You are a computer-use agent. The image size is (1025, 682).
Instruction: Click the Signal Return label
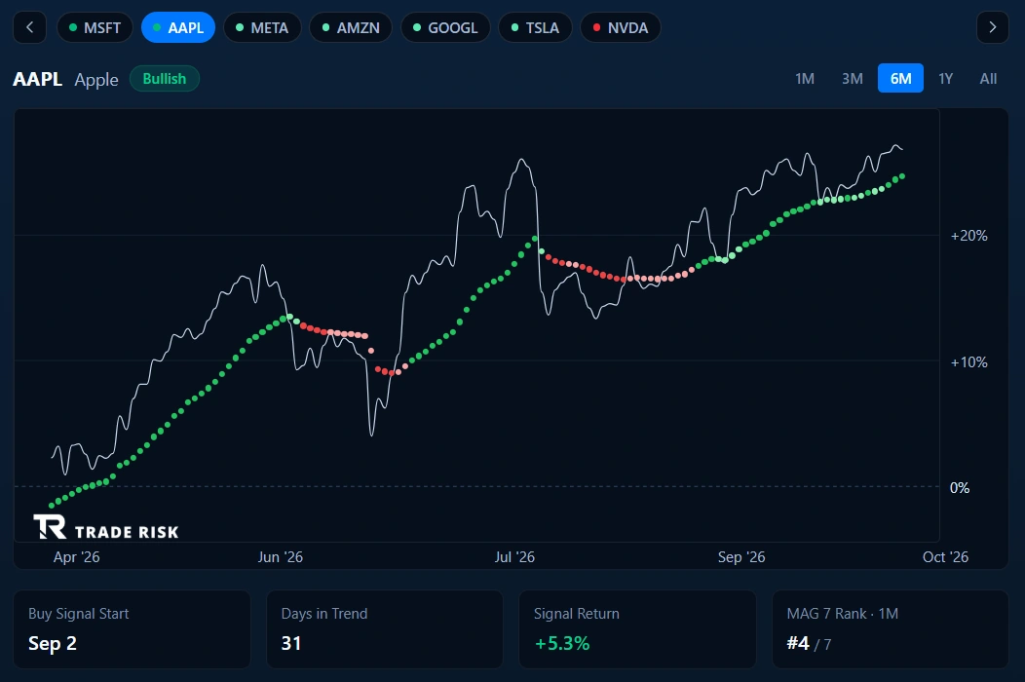pos(576,614)
